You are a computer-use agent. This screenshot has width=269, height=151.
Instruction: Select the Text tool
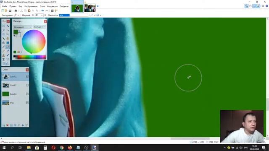tap(3, 60)
